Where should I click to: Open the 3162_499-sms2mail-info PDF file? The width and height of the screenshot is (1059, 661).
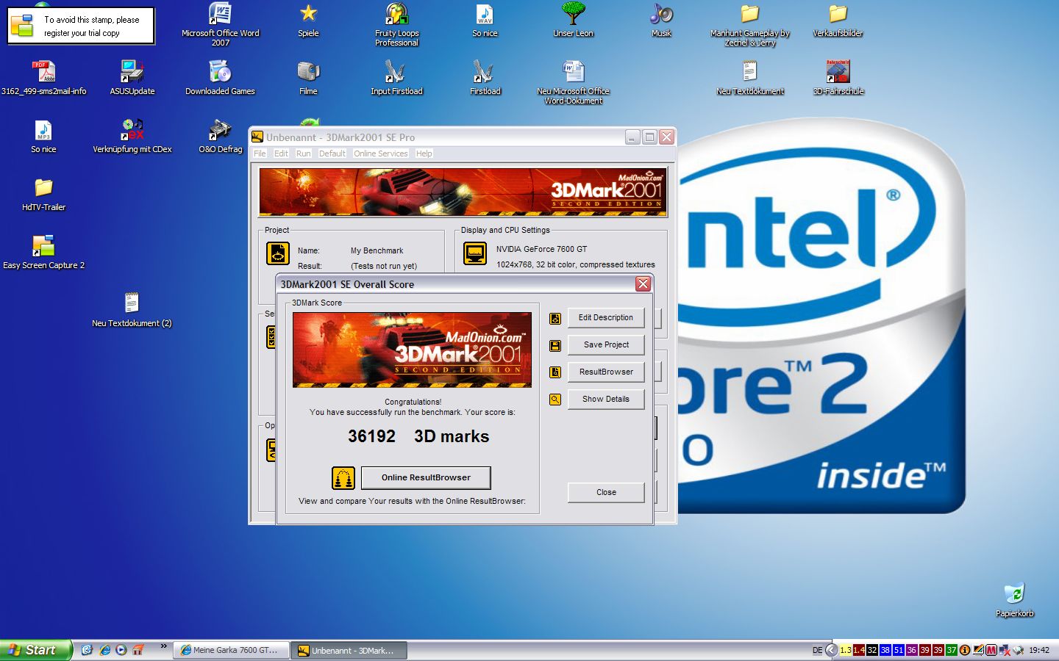[43, 78]
